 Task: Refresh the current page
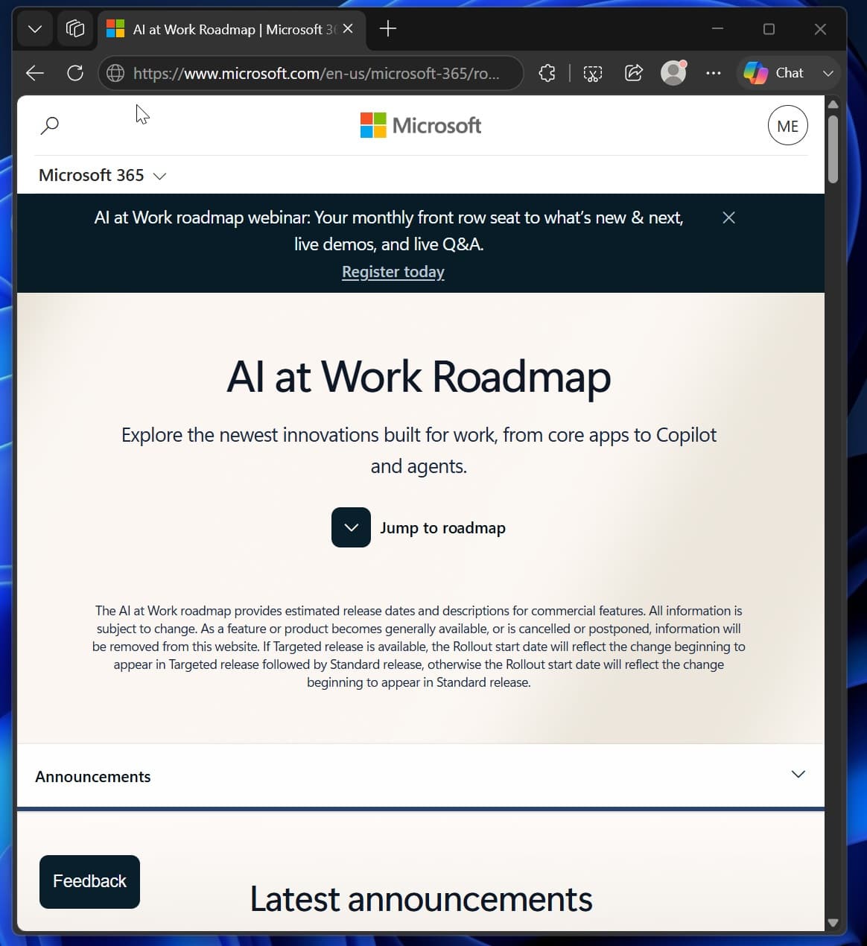click(x=75, y=73)
